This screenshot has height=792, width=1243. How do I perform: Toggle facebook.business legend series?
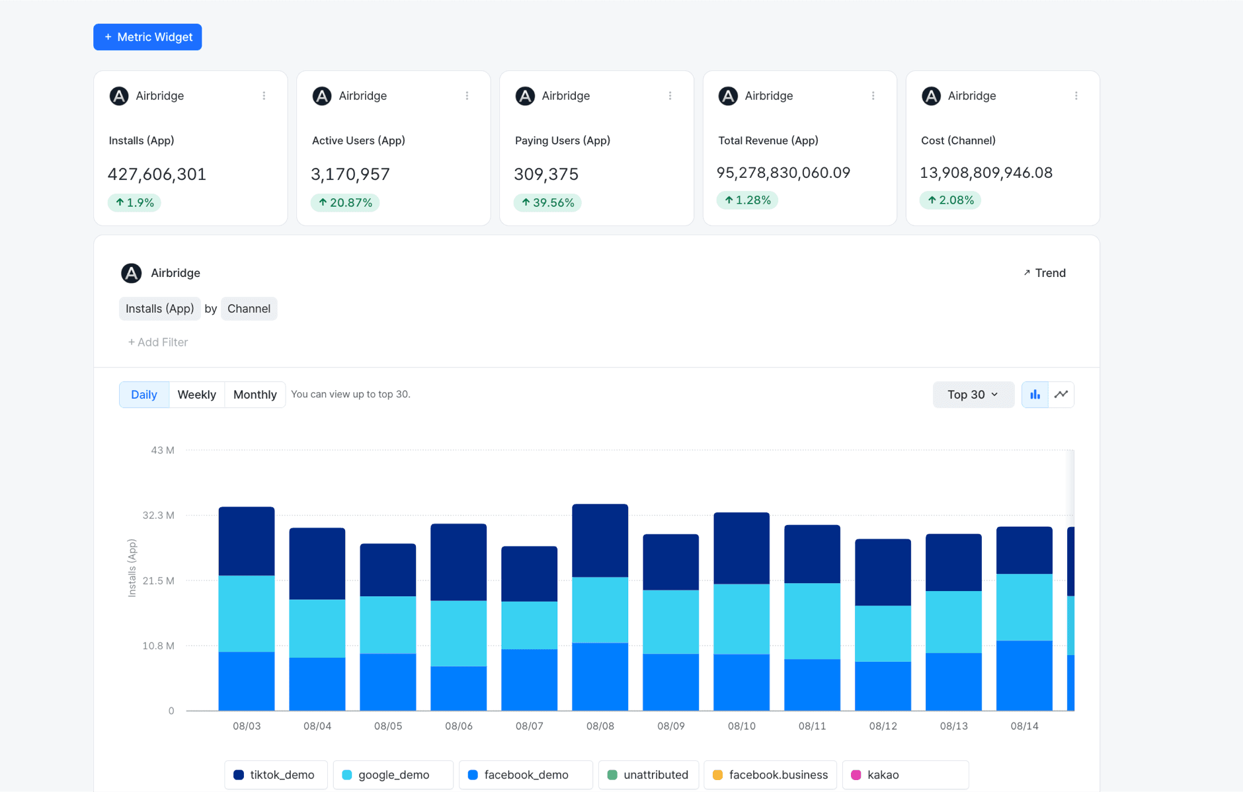(x=770, y=775)
